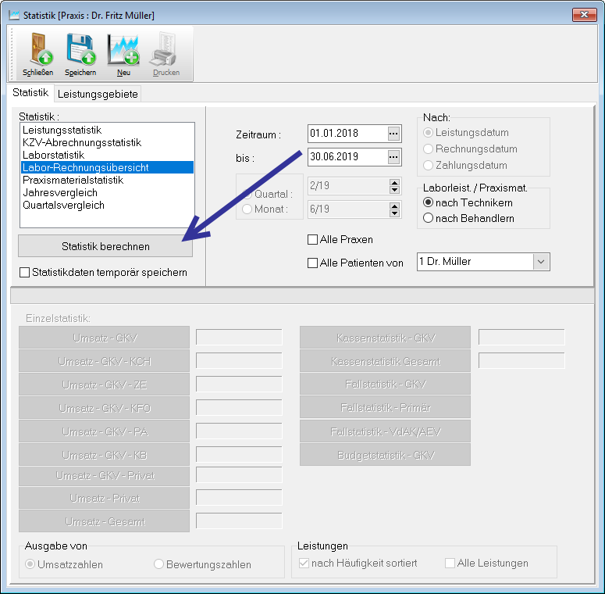This screenshot has width=605, height=594.
Task: Select 'Jahresvergleich' from the list
Action: pyautogui.click(x=59, y=192)
